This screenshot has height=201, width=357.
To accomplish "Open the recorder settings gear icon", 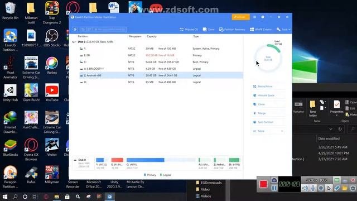I will click(x=353, y=188).
